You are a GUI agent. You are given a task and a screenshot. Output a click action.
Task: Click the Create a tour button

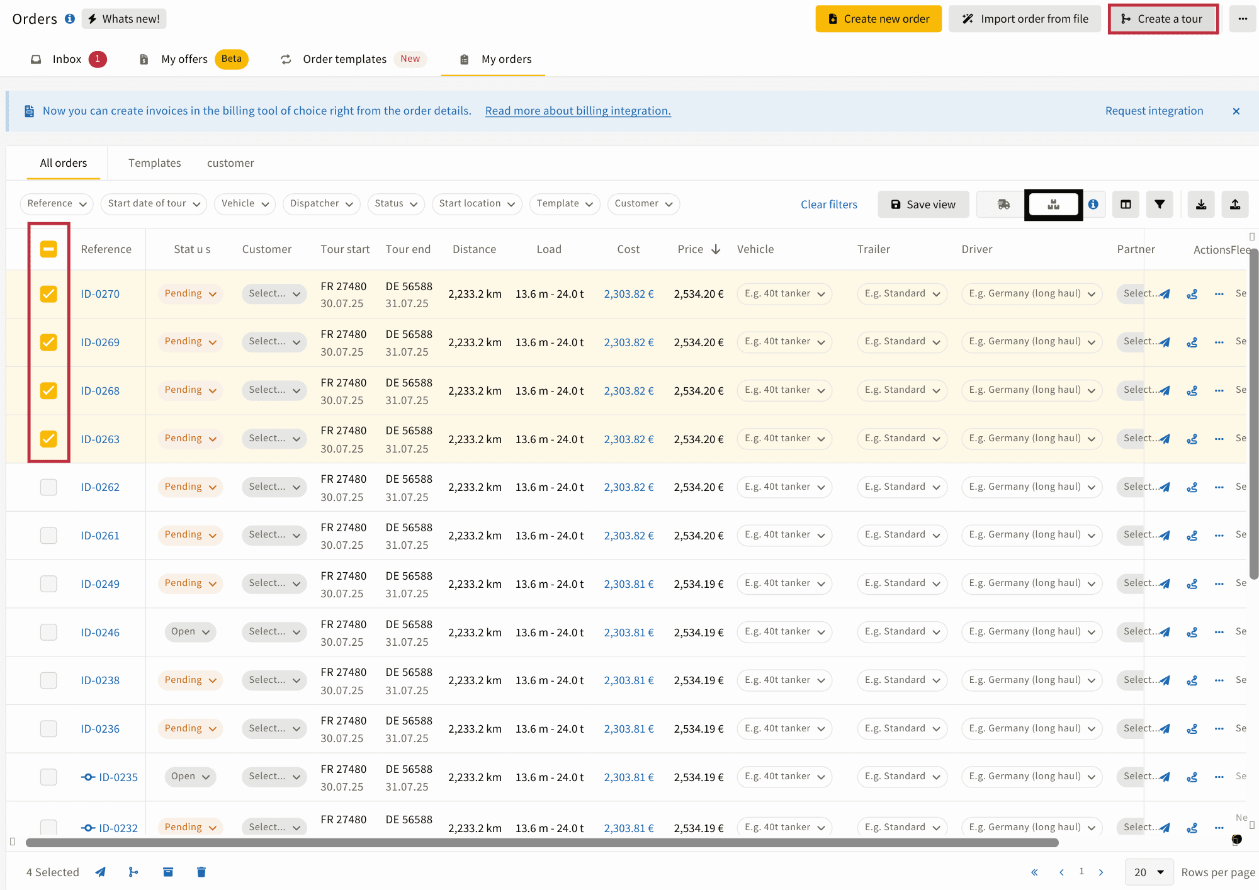tap(1163, 19)
